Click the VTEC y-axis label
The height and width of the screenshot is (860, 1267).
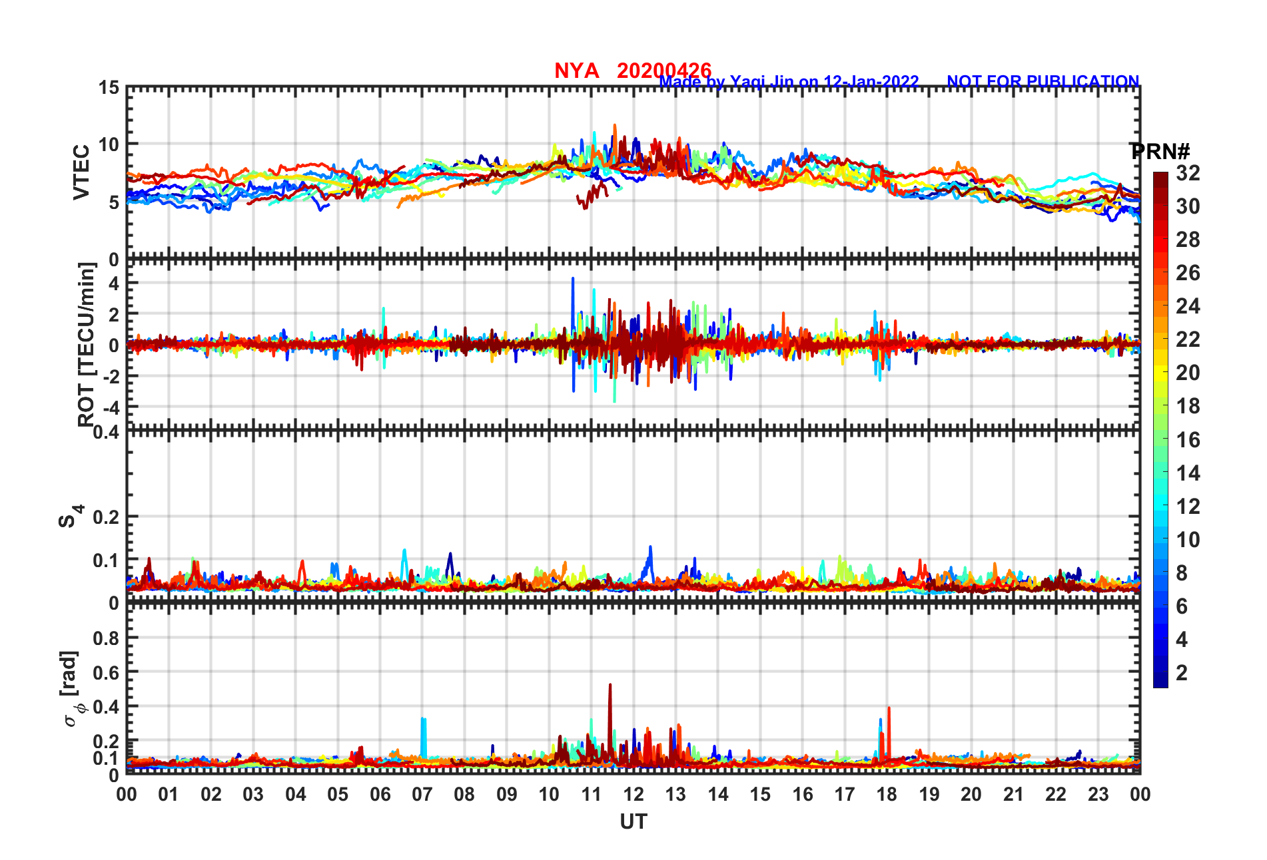(x=81, y=172)
